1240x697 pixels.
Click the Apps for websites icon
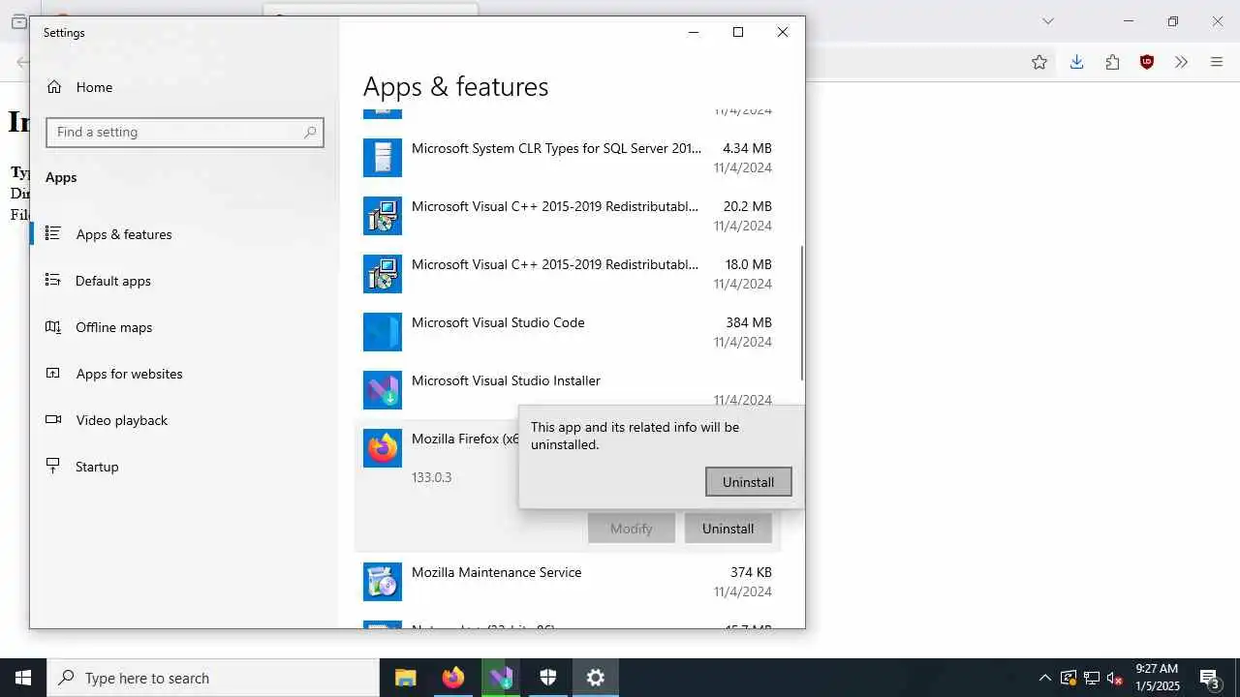(53, 373)
